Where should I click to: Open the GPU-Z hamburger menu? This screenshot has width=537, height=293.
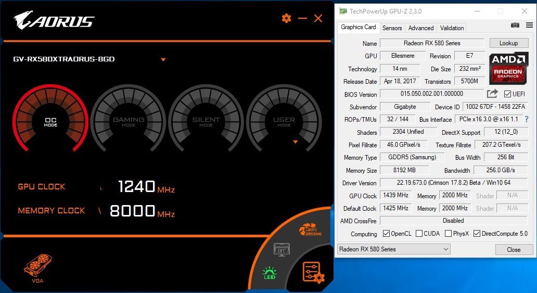(529, 25)
